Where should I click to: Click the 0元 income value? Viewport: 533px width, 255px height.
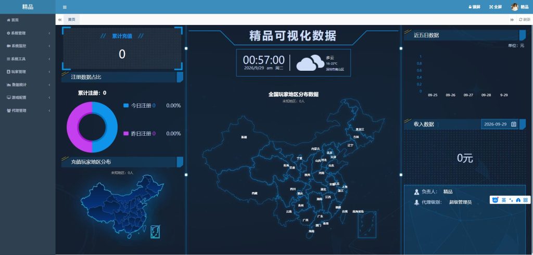(465, 158)
